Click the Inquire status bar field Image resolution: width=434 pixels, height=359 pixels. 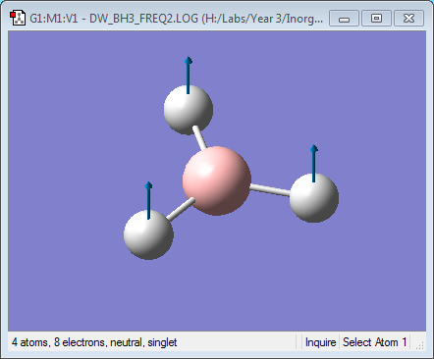point(320,342)
